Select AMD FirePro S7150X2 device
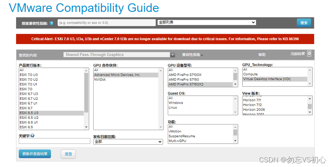 pyautogui.click(x=200, y=84)
